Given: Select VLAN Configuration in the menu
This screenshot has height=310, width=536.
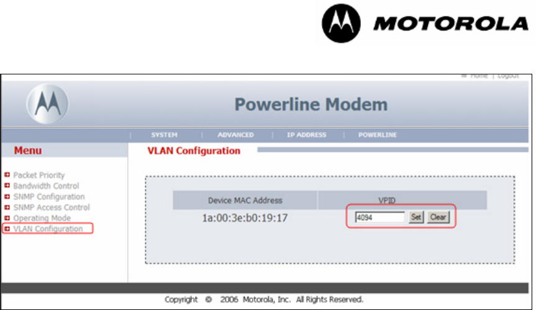Looking at the screenshot, I should (48, 229).
